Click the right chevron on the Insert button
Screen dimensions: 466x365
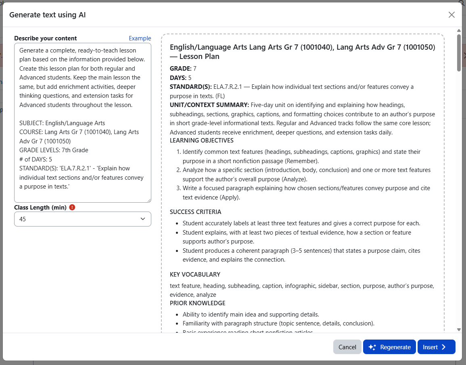(444, 347)
